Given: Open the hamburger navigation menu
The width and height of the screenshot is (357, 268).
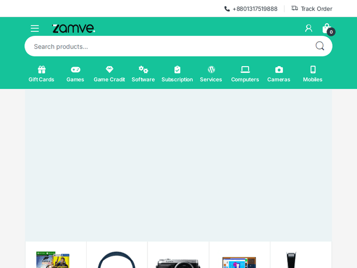Looking at the screenshot, I should pyautogui.click(x=35, y=29).
